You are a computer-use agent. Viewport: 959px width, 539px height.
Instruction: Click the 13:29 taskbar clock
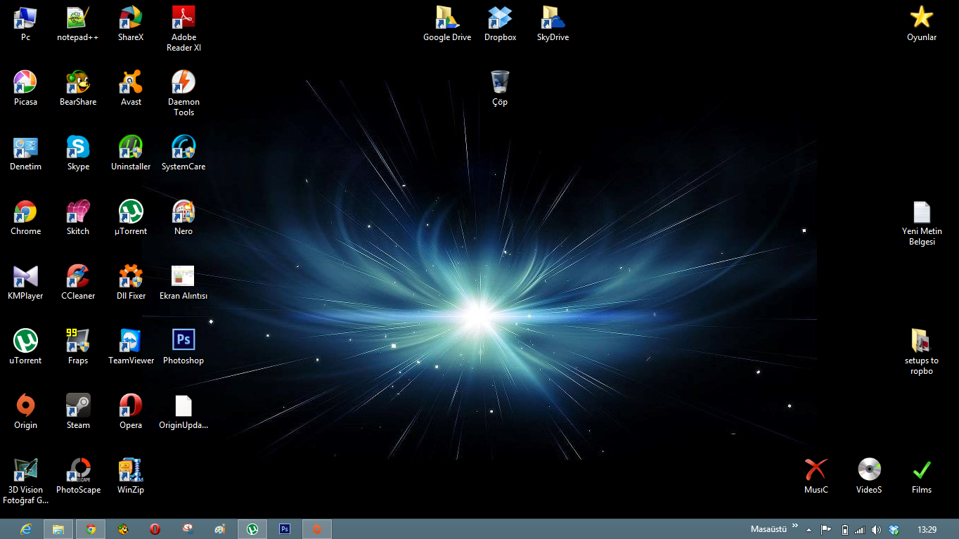927,530
